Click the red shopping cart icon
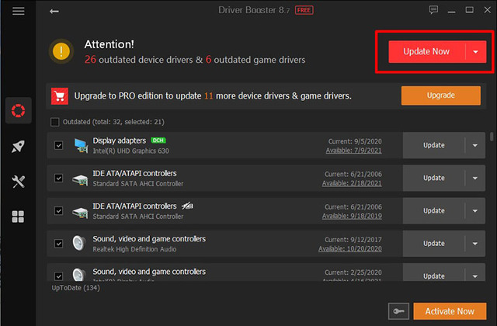The width and height of the screenshot is (497, 326). [60, 96]
